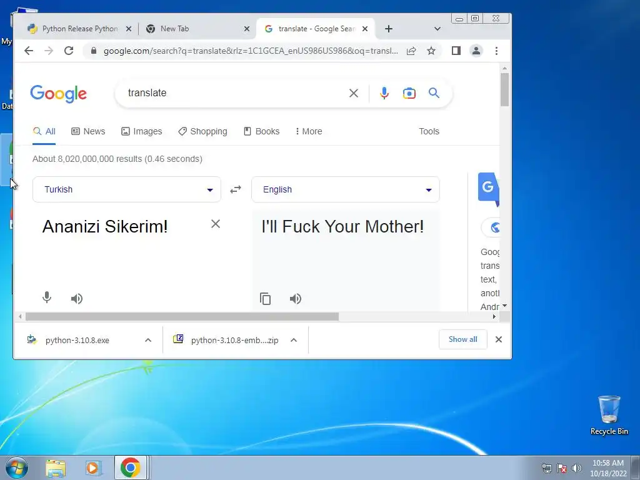Open the Windows Start menu

(17, 467)
